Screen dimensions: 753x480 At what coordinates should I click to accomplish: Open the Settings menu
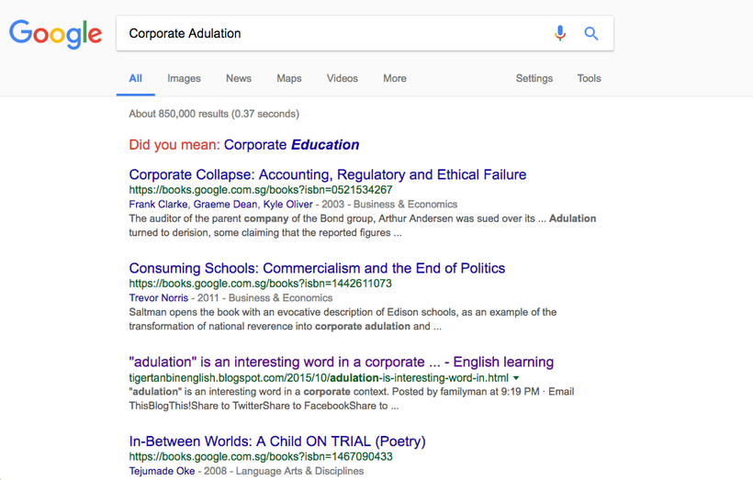click(534, 78)
